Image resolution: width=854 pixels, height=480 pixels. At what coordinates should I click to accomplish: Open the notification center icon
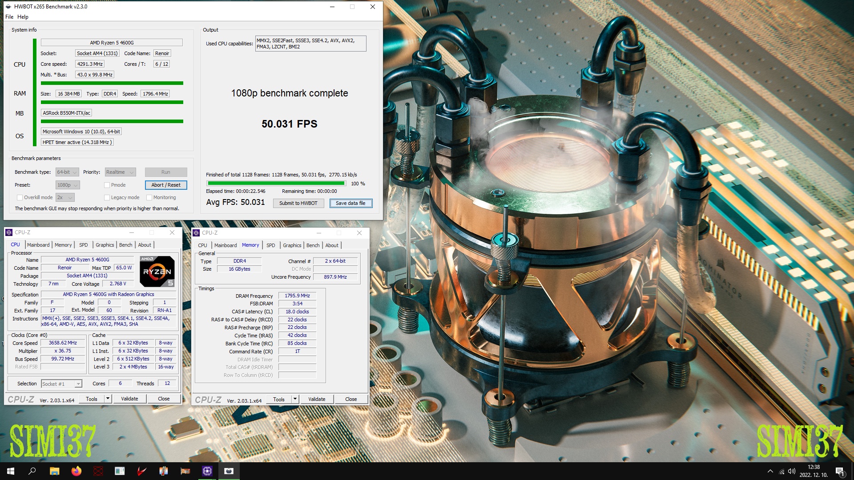tap(840, 472)
